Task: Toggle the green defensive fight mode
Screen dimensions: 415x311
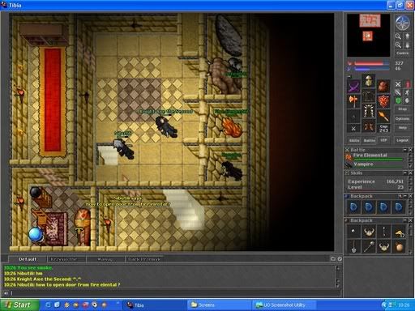Action: (x=398, y=100)
